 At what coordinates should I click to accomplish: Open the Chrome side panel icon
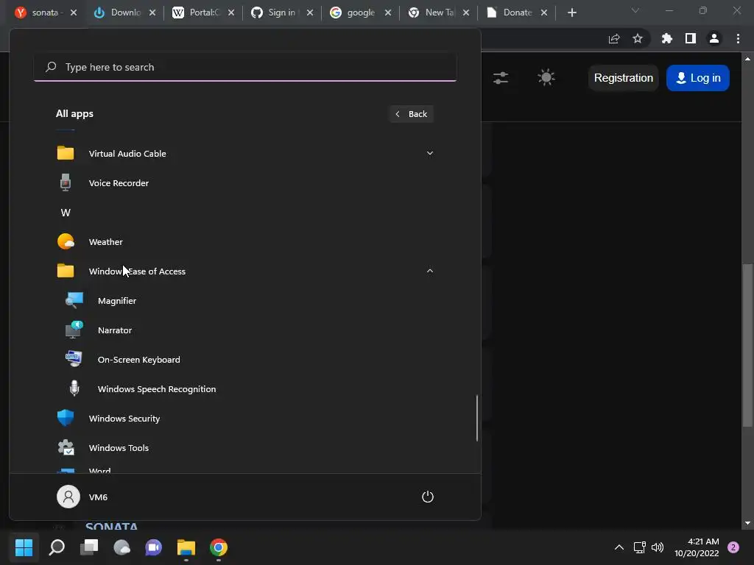point(691,38)
